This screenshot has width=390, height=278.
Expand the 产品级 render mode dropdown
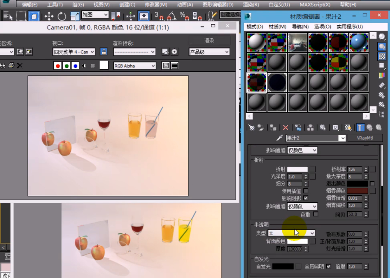[x=209, y=52]
